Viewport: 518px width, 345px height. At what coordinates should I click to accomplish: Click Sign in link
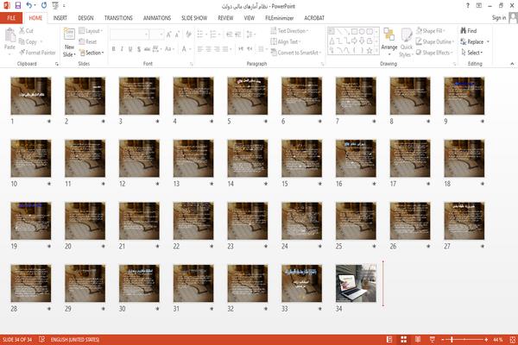pyautogui.click(x=499, y=18)
